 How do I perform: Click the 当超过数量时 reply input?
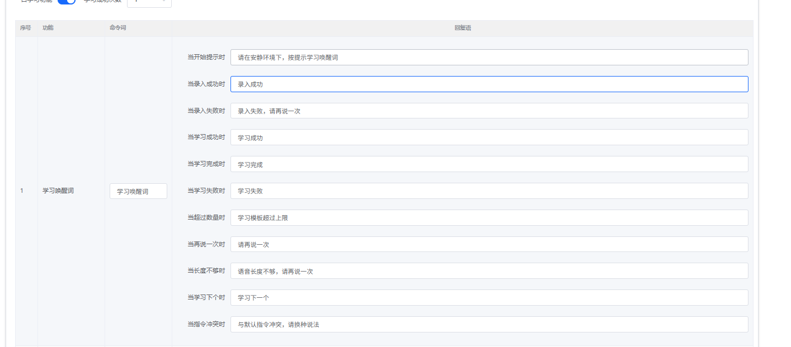tap(489, 217)
